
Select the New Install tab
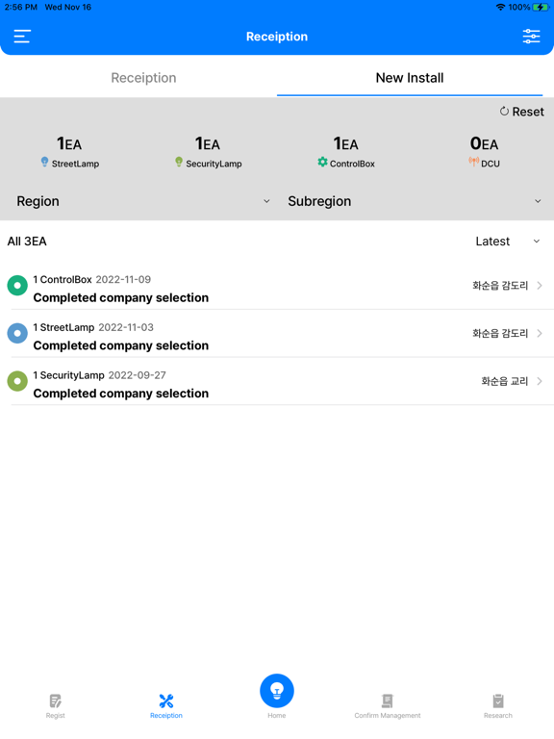click(x=410, y=78)
